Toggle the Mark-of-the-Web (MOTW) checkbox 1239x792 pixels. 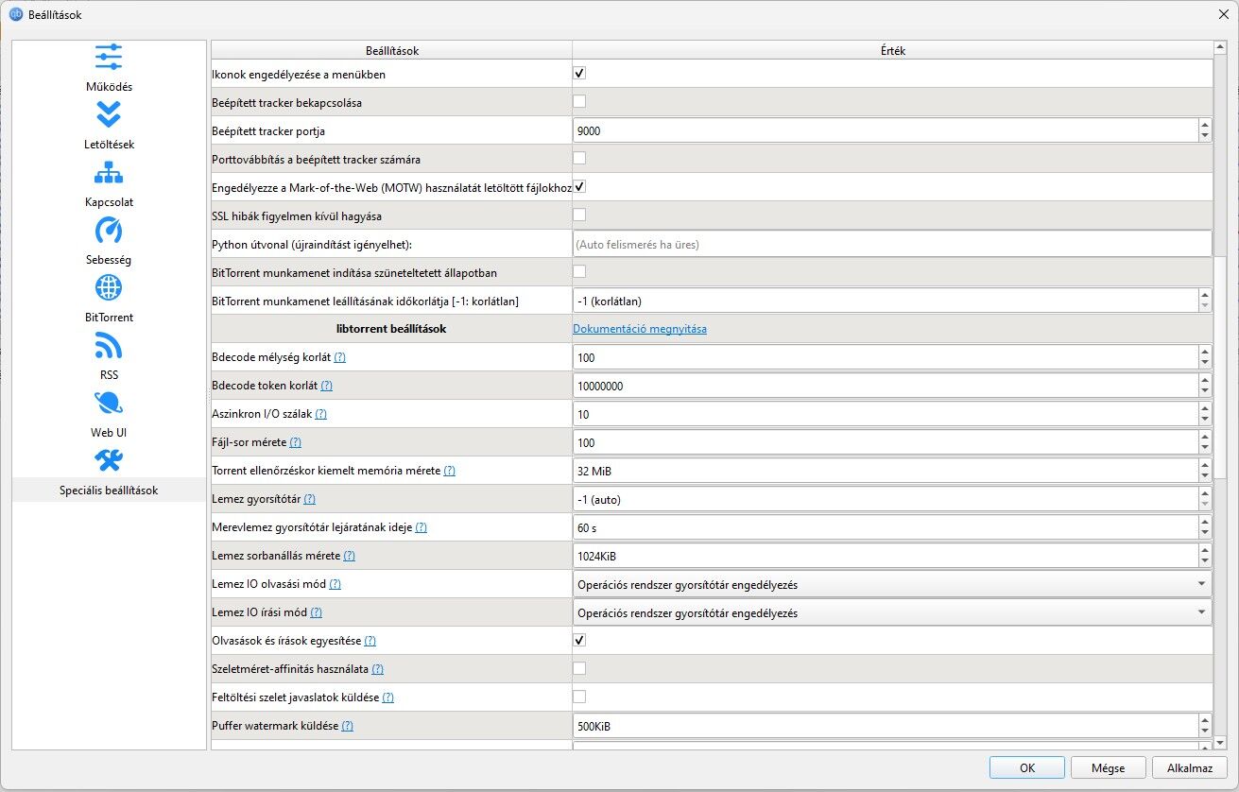point(580,187)
